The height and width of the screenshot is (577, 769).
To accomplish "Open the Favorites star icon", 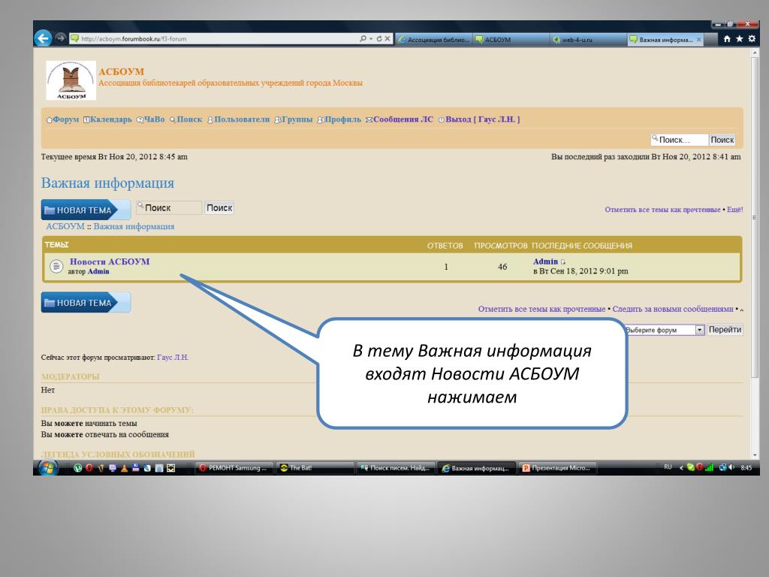I will [739, 39].
